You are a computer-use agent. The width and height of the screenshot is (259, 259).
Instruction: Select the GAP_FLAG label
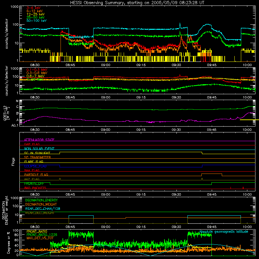tap(32, 144)
